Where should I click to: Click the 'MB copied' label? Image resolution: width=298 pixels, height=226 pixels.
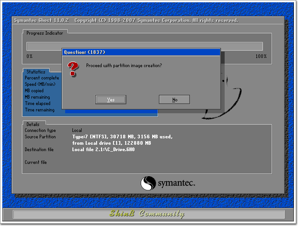pyautogui.click(x=34, y=91)
